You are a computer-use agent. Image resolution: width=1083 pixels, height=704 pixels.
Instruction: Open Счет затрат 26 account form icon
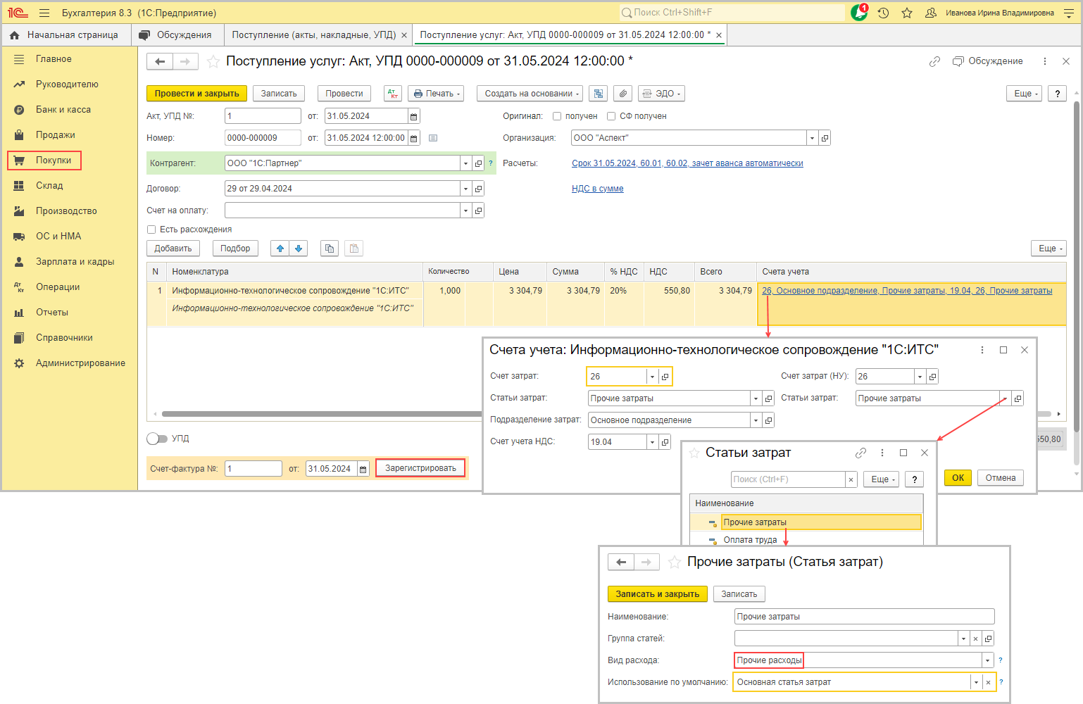pos(665,377)
